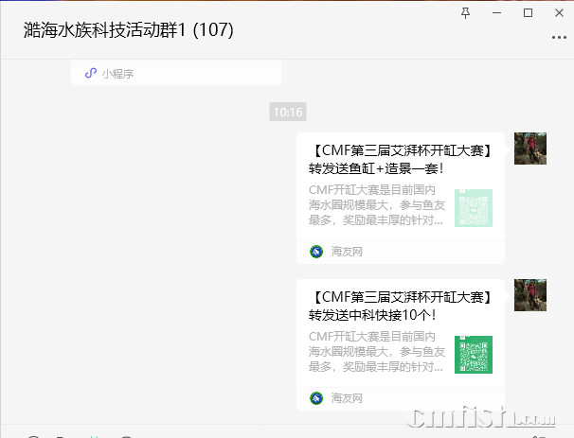Click 海友网 logo icon in the second card
574x438 pixels.
(x=316, y=397)
